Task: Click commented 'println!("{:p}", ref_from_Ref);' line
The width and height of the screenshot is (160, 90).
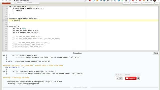Action: (29, 44)
